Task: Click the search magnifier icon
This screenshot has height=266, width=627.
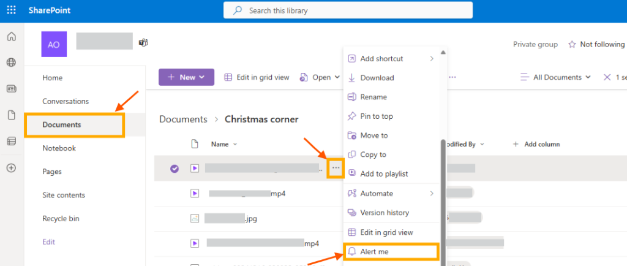Action: click(x=238, y=10)
